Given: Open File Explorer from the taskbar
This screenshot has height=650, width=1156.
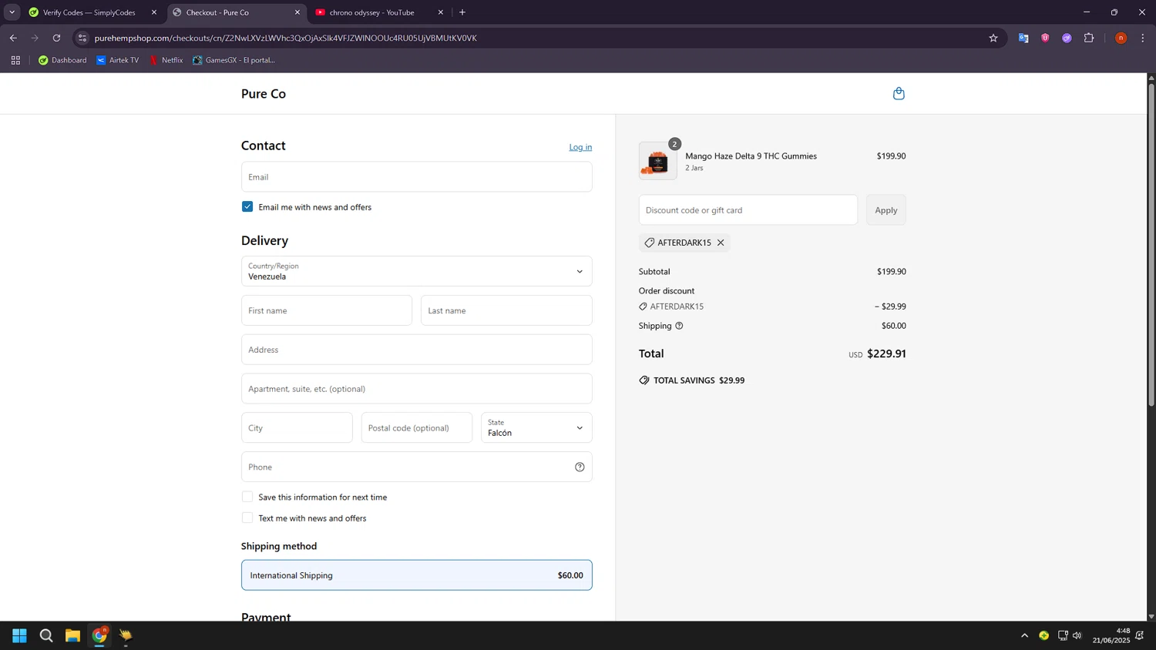Looking at the screenshot, I should [x=72, y=635].
